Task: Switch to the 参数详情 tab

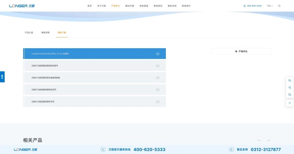Action: pyautogui.click(x=45, y=33)
